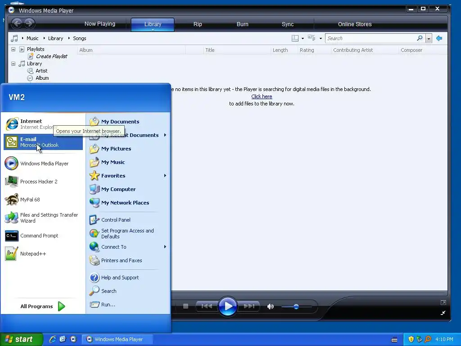Collapse the Playlists tree node
Image resolution: width=461 pixels, height=346 pixels.
tap(13, 49)
